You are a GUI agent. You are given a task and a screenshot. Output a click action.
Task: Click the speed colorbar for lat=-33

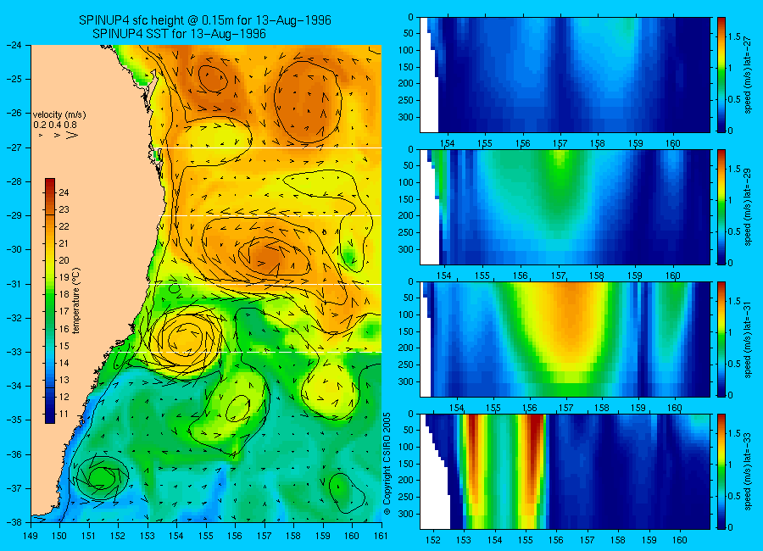tap(721, 471)
